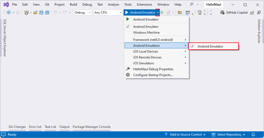Open the Feedback person icon

259,13
